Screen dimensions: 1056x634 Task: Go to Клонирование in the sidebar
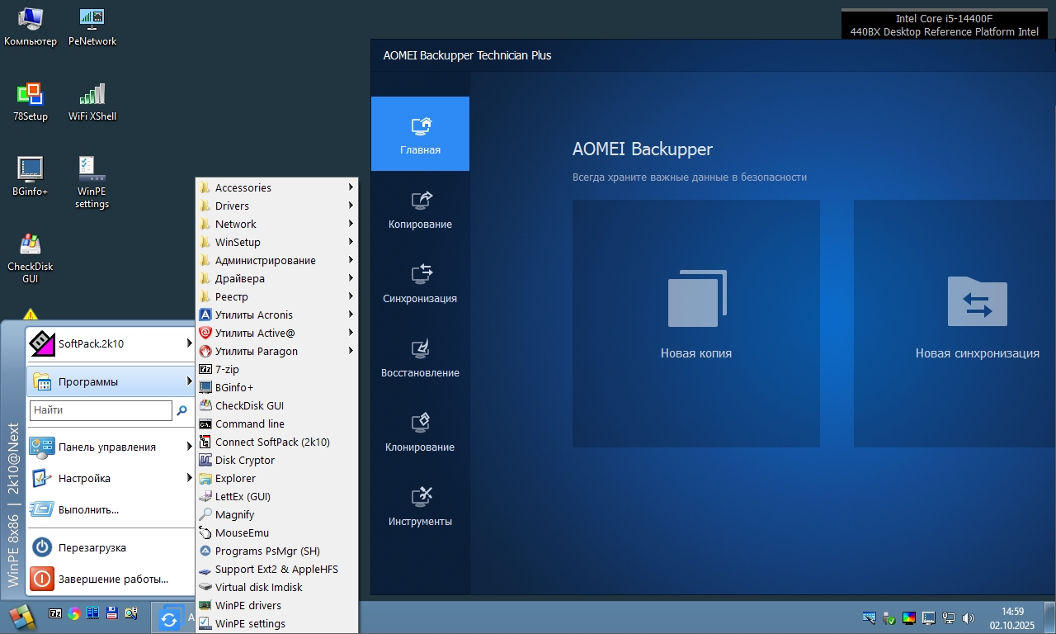pos(420,432)
